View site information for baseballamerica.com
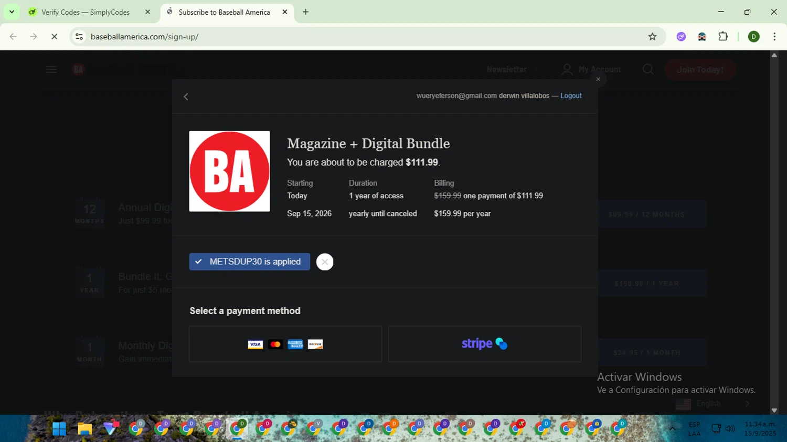The height and width of the screenshot is (442, 787). click(x=79, y=37)
